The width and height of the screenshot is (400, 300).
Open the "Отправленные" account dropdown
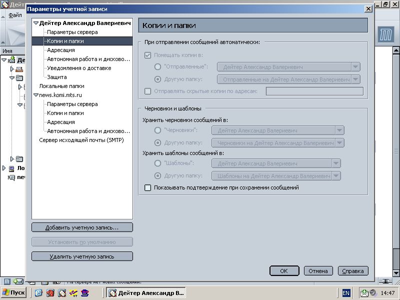[288, 67]
